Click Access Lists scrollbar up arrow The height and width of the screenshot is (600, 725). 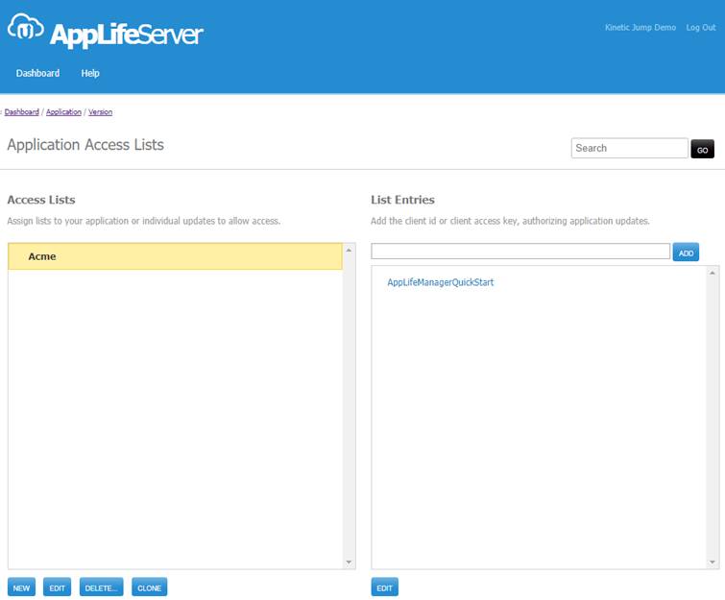pyautogui.click(x=350, y=250)
